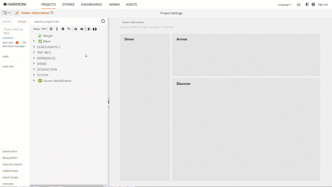This screenshot has height=187, width=332.
Task: Open help question mark icon
Action: [313, 4]
